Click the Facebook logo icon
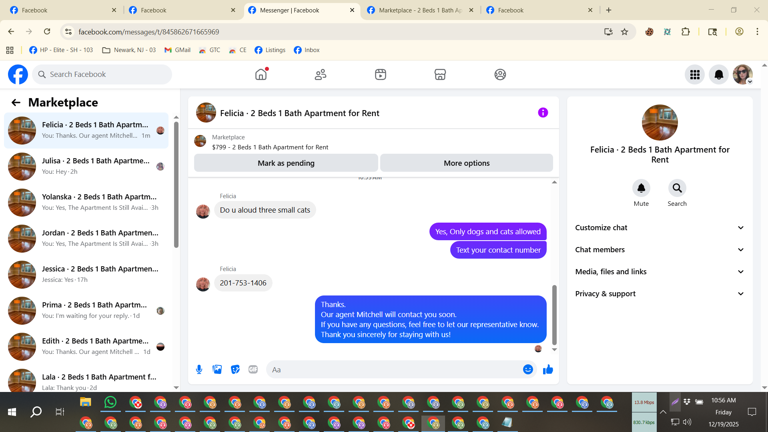768x432 pixels. 18,74
